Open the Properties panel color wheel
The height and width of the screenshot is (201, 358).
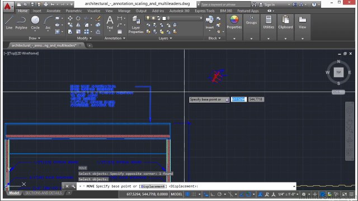click(x=234, y=20)
